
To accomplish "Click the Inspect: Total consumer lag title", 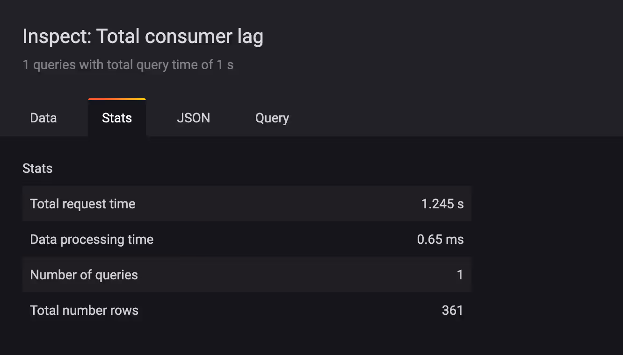I will pyautogui.click(x=143, y=36).
